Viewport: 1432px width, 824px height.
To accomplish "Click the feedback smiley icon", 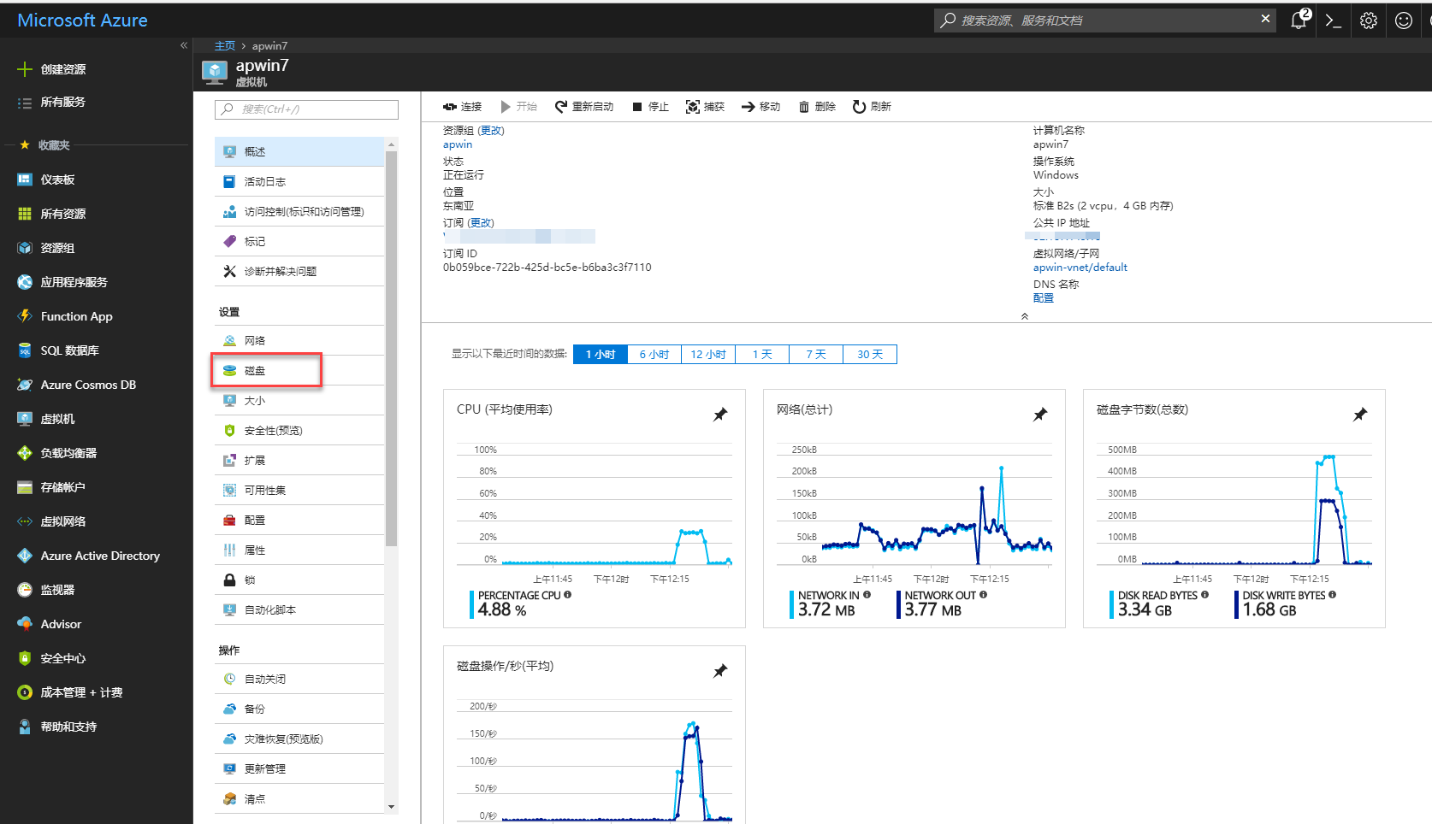I will tap(1404, 21).
